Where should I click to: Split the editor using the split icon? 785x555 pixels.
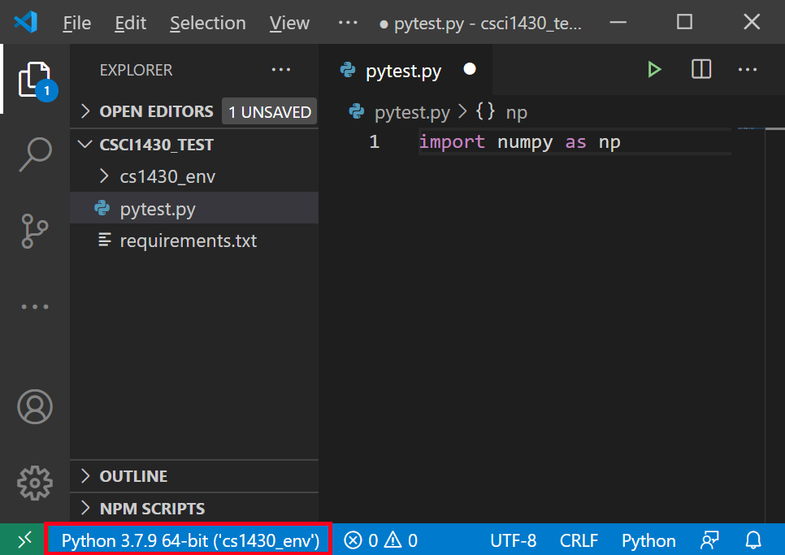tap(700, 69)
